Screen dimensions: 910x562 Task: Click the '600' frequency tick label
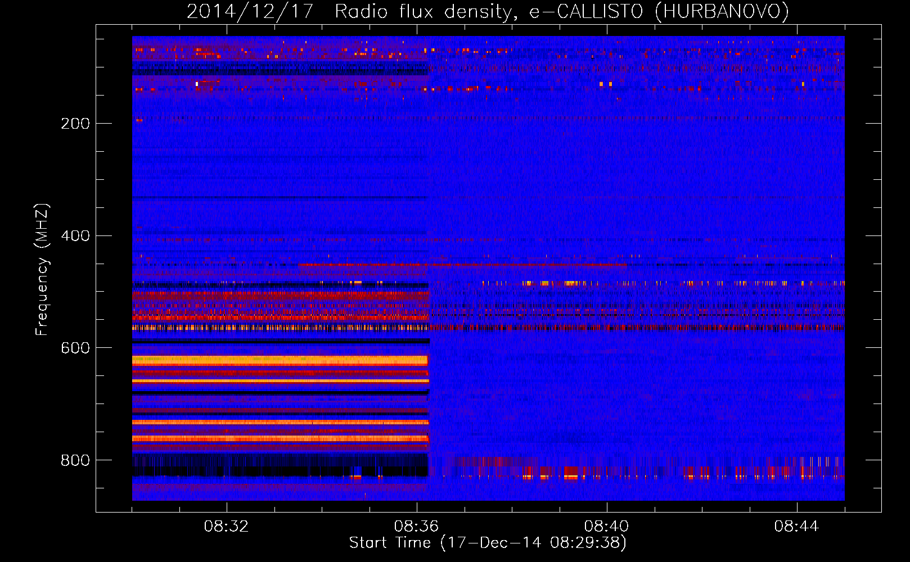click(x=75, y=348)
